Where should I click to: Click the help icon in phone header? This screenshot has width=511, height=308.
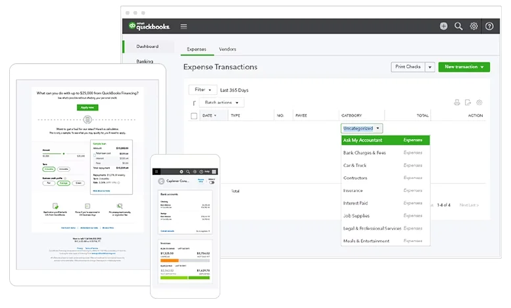coord(201,172)
